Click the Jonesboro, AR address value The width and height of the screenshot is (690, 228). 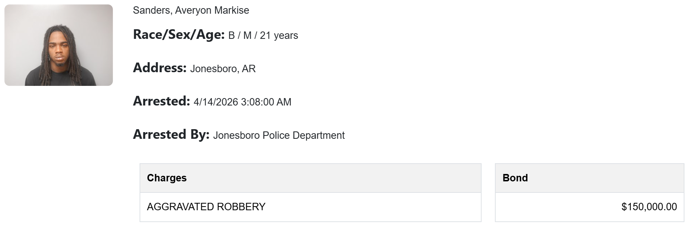tap(222, 69)
